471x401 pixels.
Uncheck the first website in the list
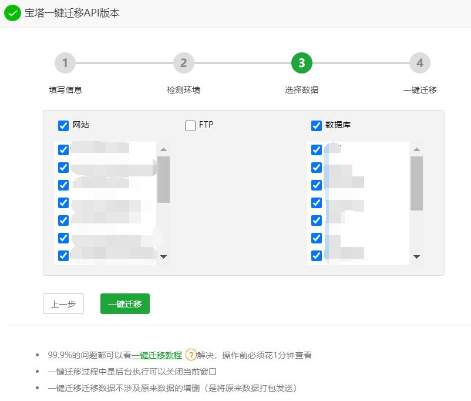pyautogui.click(x=63, y=149)
